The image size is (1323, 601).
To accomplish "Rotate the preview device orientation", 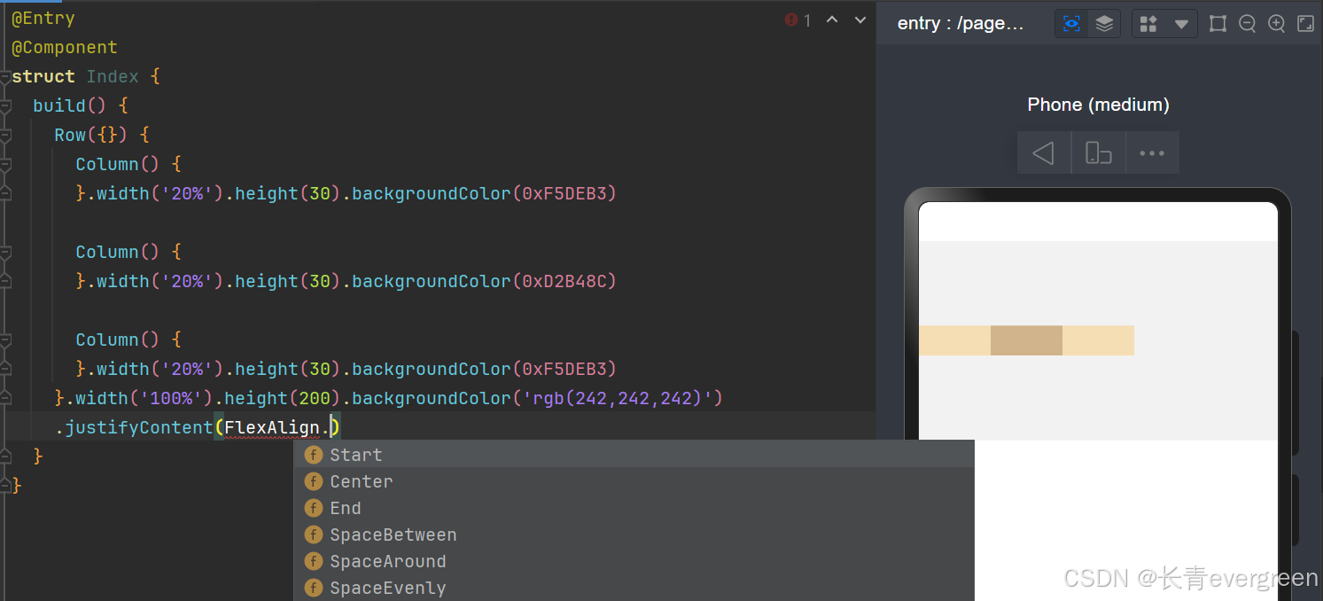I will (1099, 152).
